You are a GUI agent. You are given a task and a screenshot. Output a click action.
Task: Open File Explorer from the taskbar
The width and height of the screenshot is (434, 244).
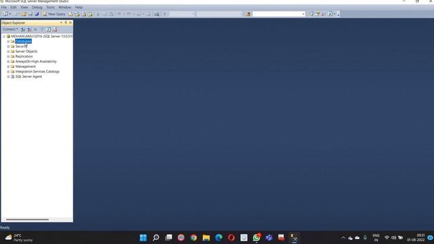[206, 238]
